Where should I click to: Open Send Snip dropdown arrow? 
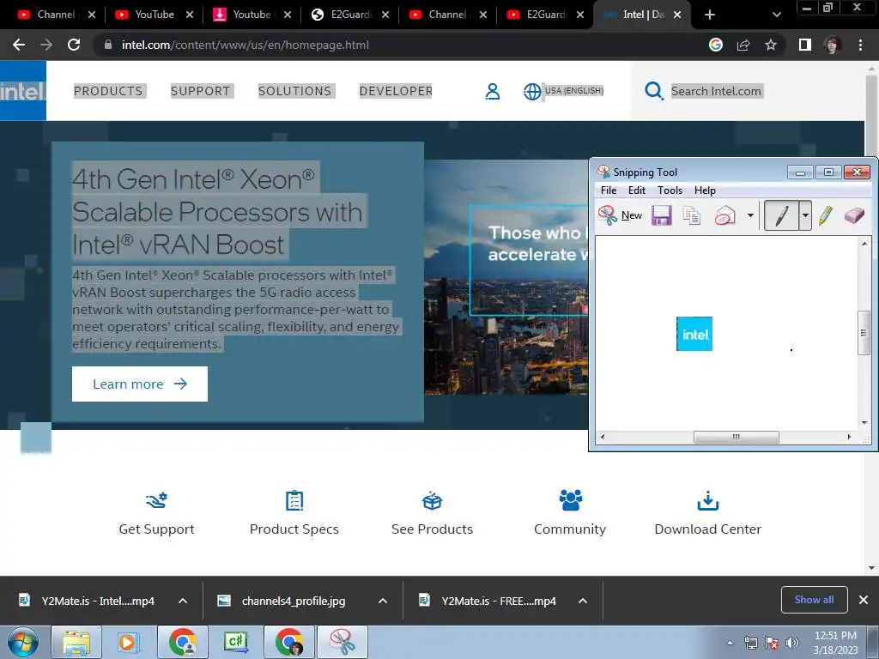coord(750,215)
